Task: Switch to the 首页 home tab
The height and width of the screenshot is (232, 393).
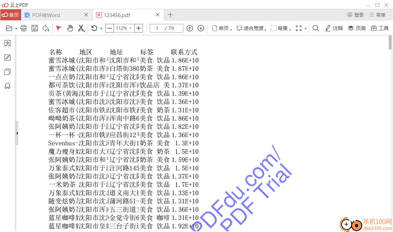Action: click(10, 15)
